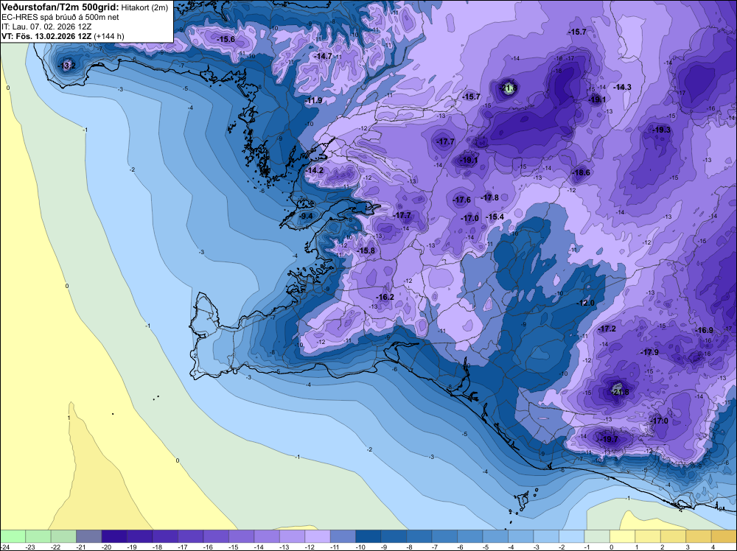Click the -14.2 temperature value
Image resolution: width=737 pixels, height=551 pixels.
coord(315,170)
